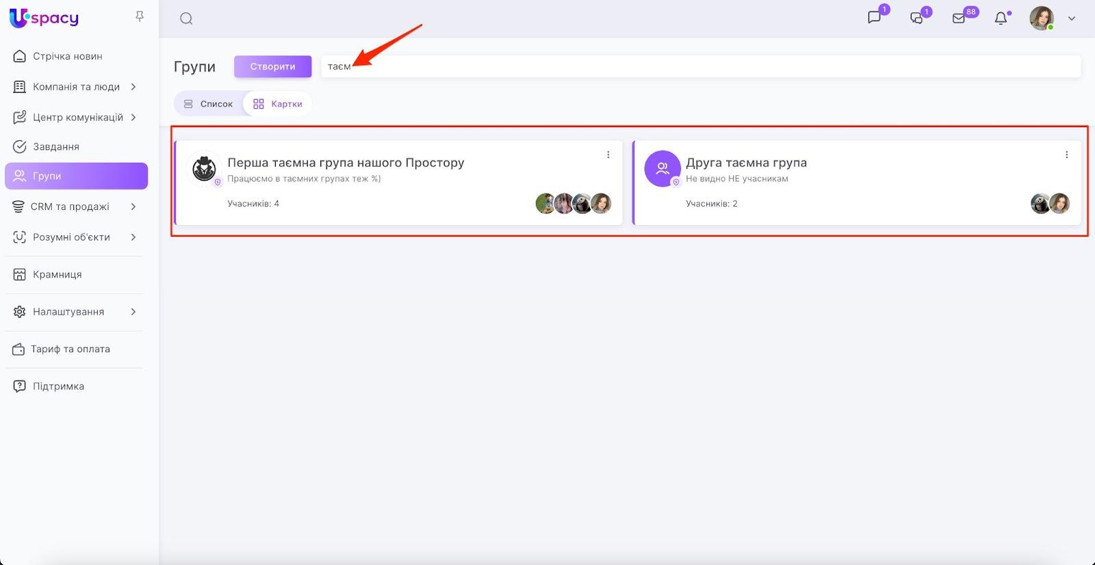Open chat messages icon in top bar
The width and height of the screenshot is (1095, 565).
coord(875,17)
